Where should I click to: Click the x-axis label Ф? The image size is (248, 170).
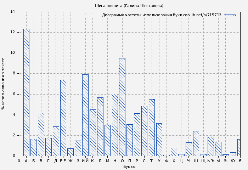coord(167,161)
